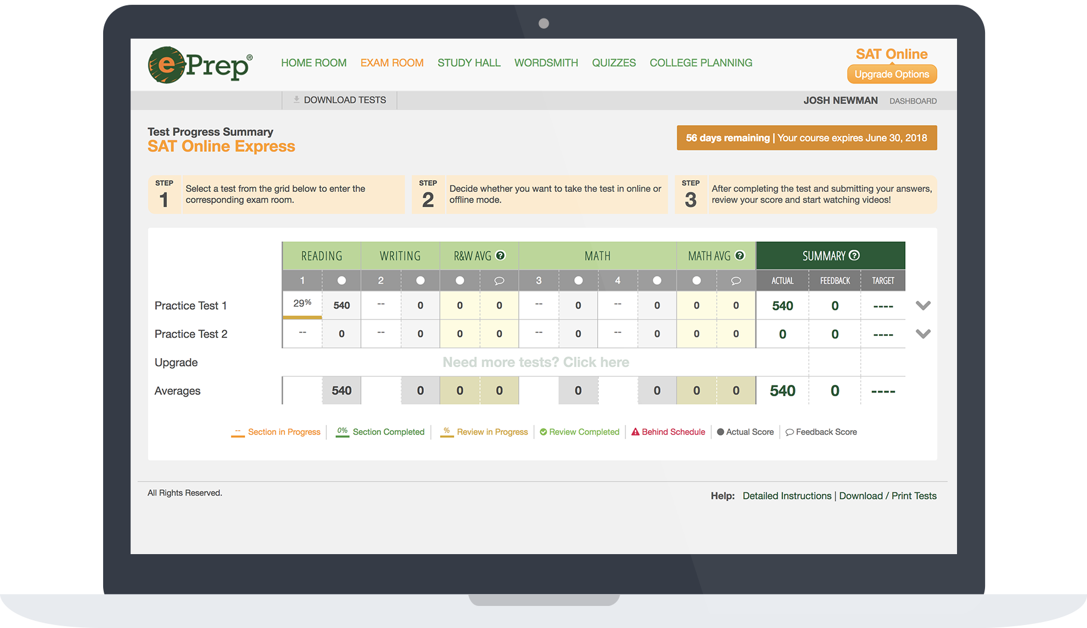
Task: Open the Detailed Instructions help link
Action: 786,496
